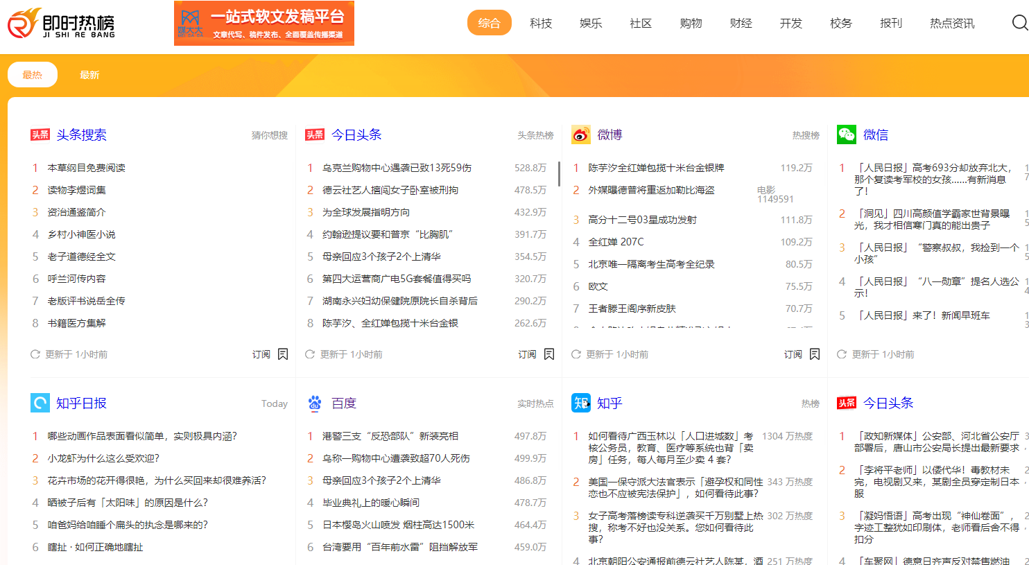Open 王者滕王阁序新皮肤 Weibo topic
This screenshot has width=1029, height=565.
tap(632, 308)
